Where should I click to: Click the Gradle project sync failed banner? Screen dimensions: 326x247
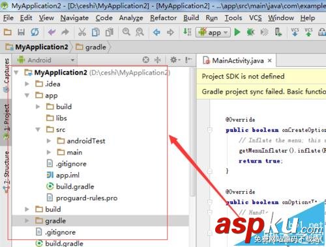tap(261, 92)
